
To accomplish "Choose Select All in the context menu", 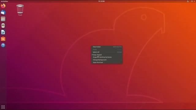I will (107, 52).
